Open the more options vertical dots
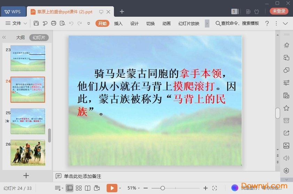This screenshot has width=293, height=194. [x=276, y=23]
